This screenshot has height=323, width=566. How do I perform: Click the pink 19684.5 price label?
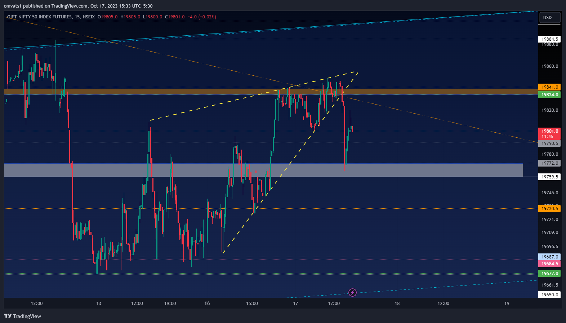click(549, 264)
